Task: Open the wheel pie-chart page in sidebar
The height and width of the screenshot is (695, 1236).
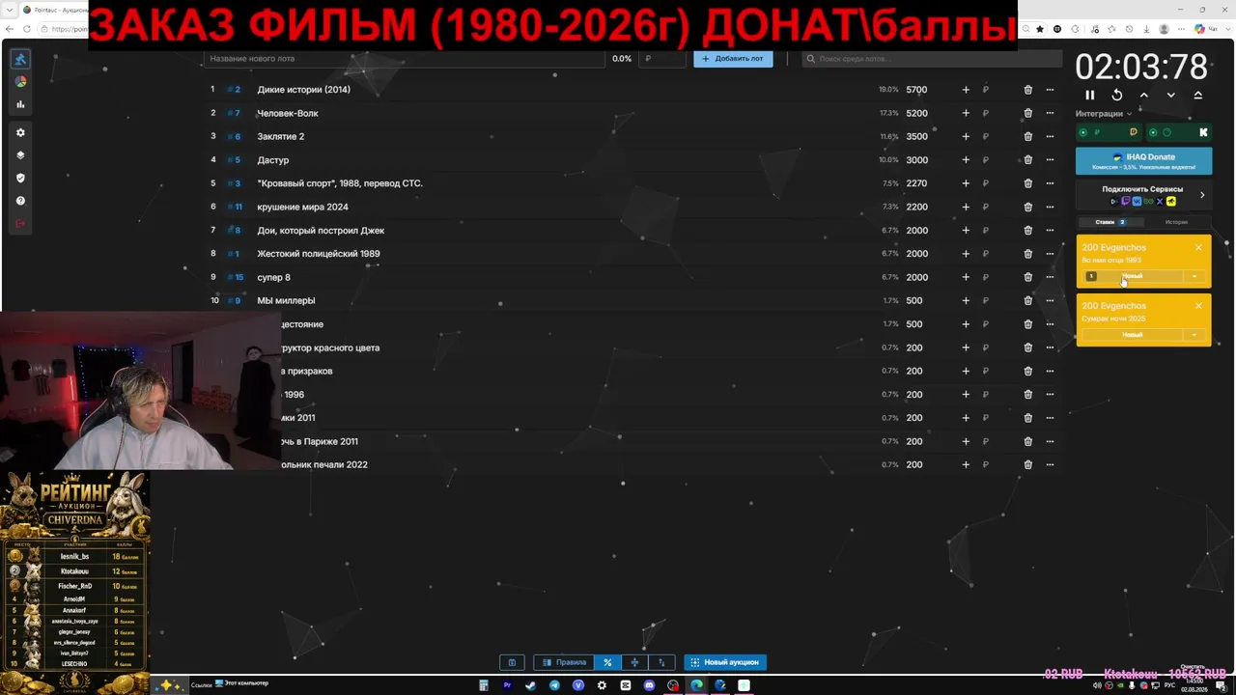Action: click(x=20, y=82)
